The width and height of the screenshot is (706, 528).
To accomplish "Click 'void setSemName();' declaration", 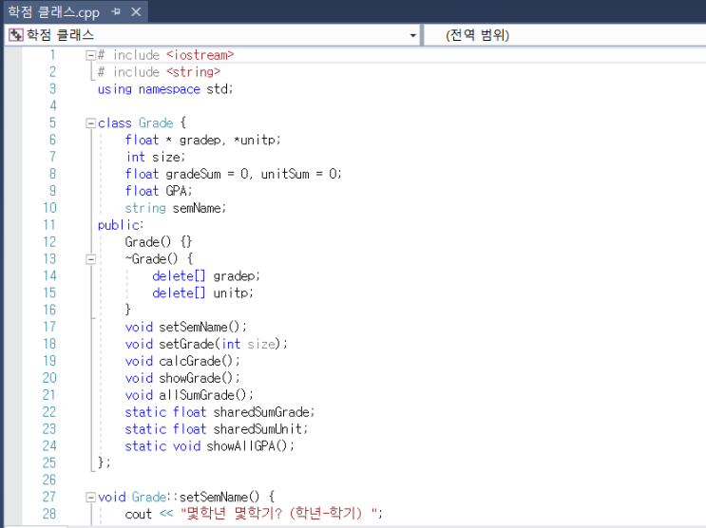I will click(186, 328).
